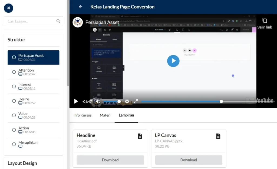Enter fullscreen mode in the video player

click(136, 101)
